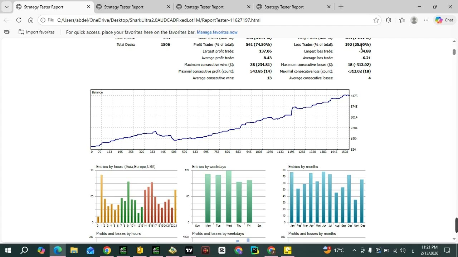This screenshot has height=257, width=458.
Task: Open Outlook from the taskbar
Action: (x=90, y=250)
